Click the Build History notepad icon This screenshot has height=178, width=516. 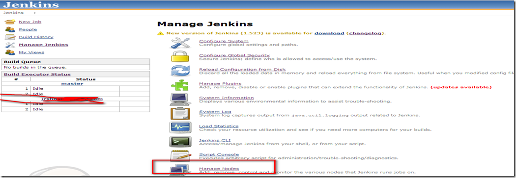(10, 37)
